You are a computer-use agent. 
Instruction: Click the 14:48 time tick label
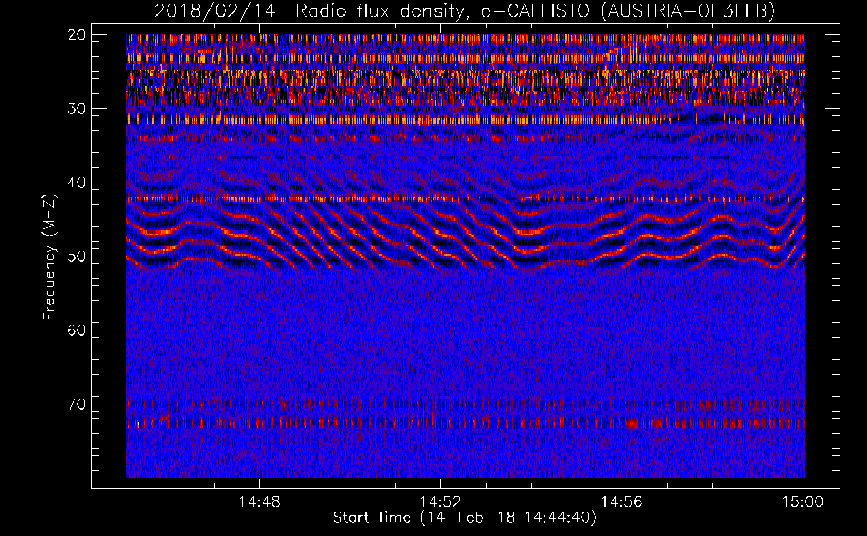259,502
